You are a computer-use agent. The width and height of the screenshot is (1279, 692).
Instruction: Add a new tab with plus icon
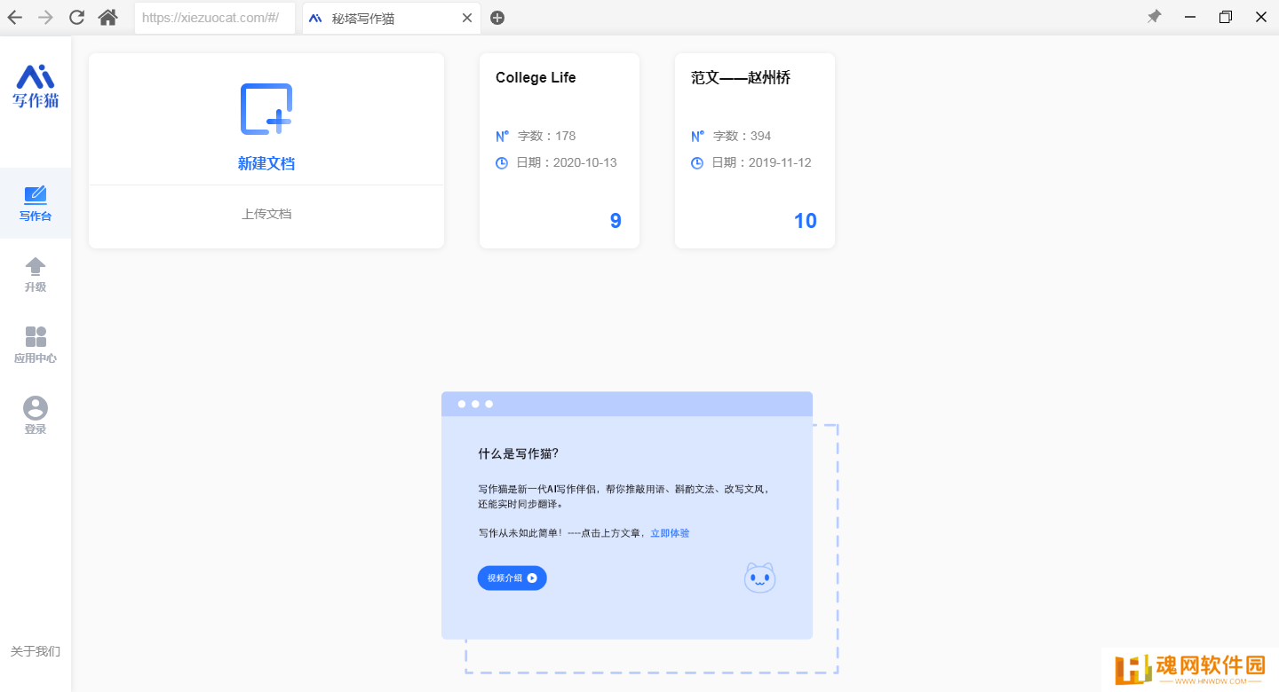coord(497,18)
